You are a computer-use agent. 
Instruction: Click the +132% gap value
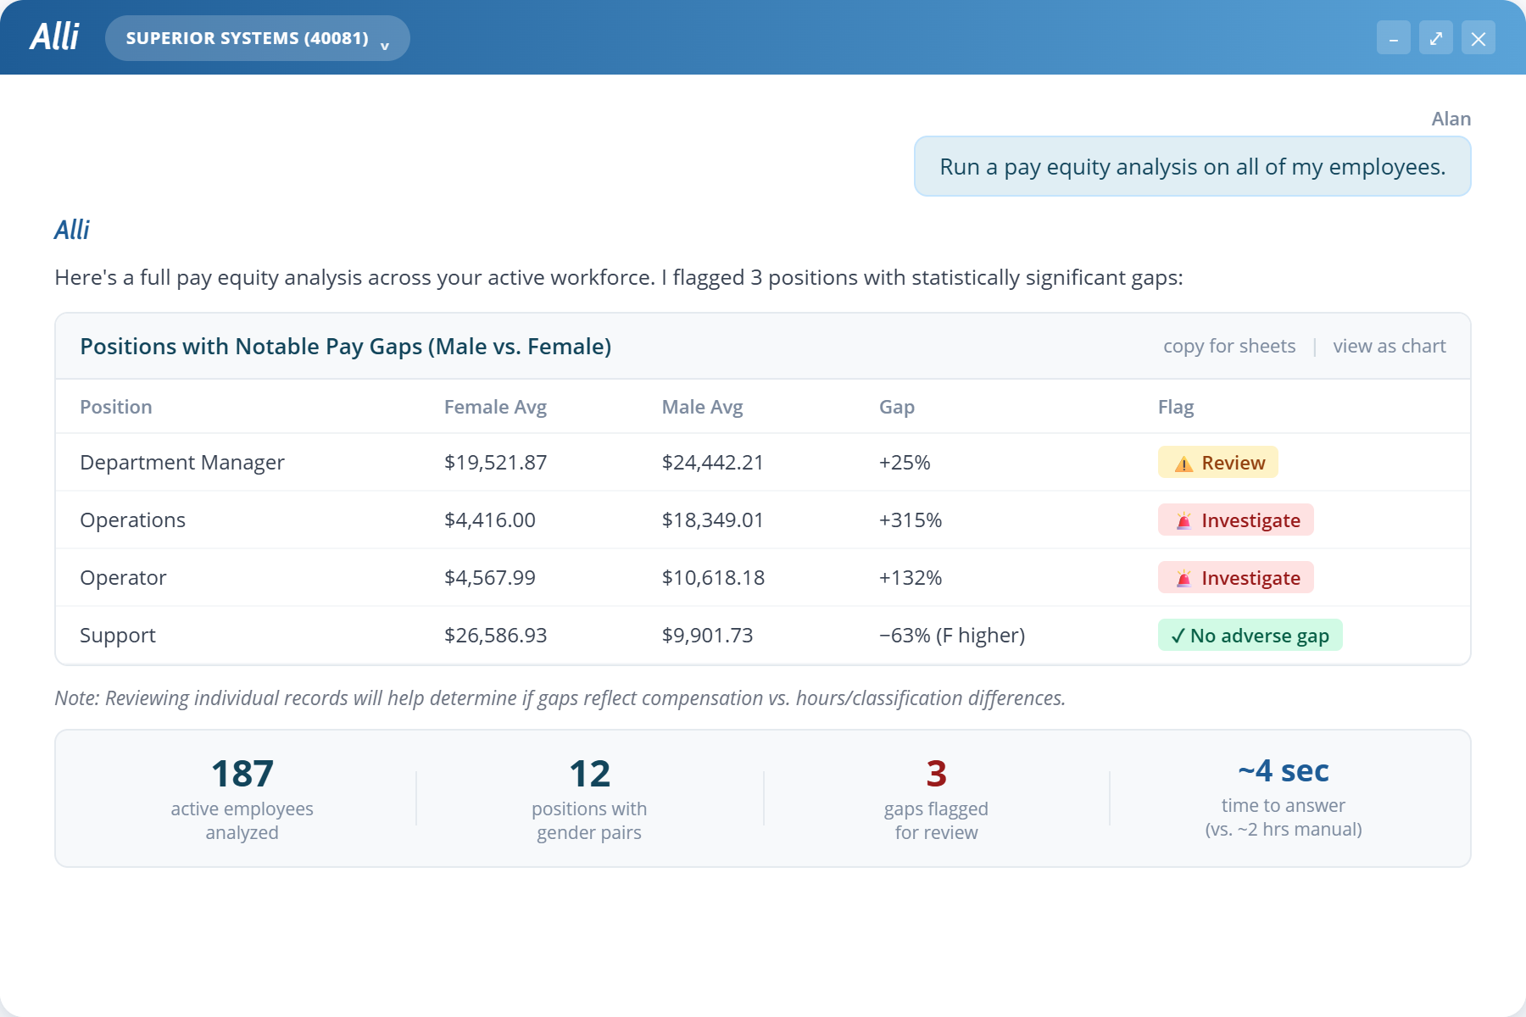coord(911,577)
